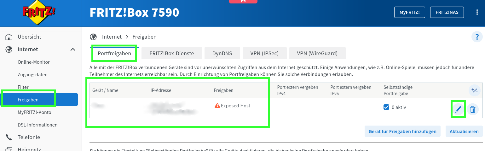The height and width of the screenshot is (151, 485).
Task: Open the three-dot menu in the header
Action: click(477, 12)
